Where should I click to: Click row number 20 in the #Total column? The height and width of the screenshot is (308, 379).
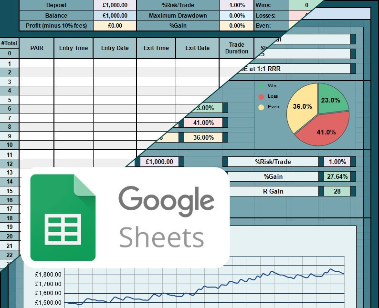(10, 236)
